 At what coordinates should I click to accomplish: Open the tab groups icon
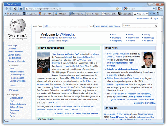coord(158,14)
